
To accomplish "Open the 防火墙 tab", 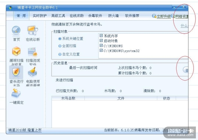I will pyautogui.click(x=113, y=16).
